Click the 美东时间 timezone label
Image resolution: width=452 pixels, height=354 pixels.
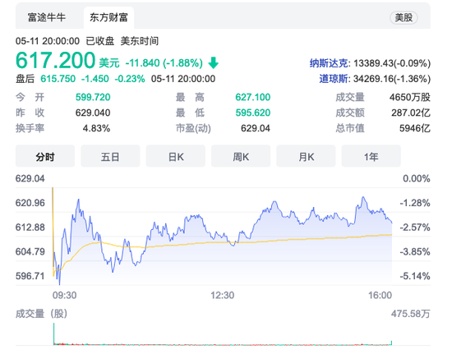pyautogui.click(x=140, y=41)
